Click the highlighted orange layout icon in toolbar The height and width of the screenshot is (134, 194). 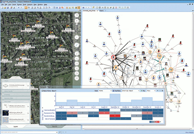(x=79, y=8)
